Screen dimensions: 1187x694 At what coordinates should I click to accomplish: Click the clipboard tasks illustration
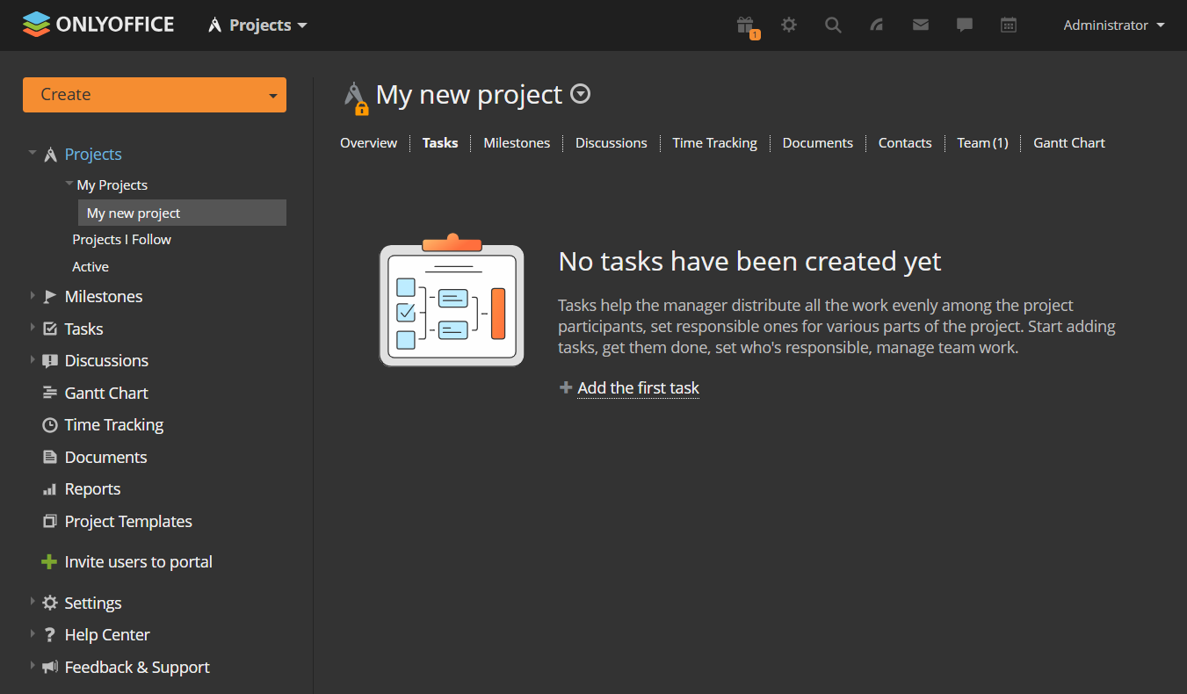(x=452, y=300)
